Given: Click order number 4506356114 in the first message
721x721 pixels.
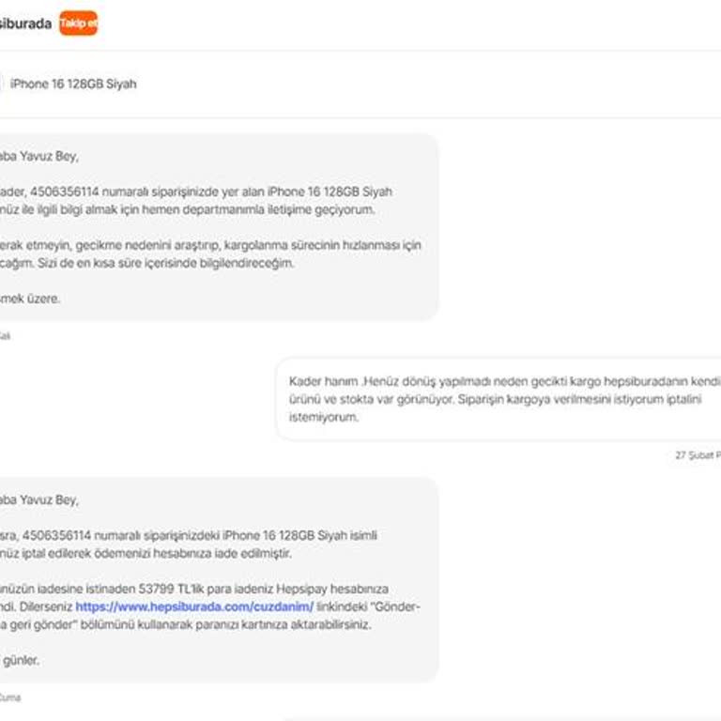Looking at the screenshot, I should pyautogui.click(x=71, y=192).
